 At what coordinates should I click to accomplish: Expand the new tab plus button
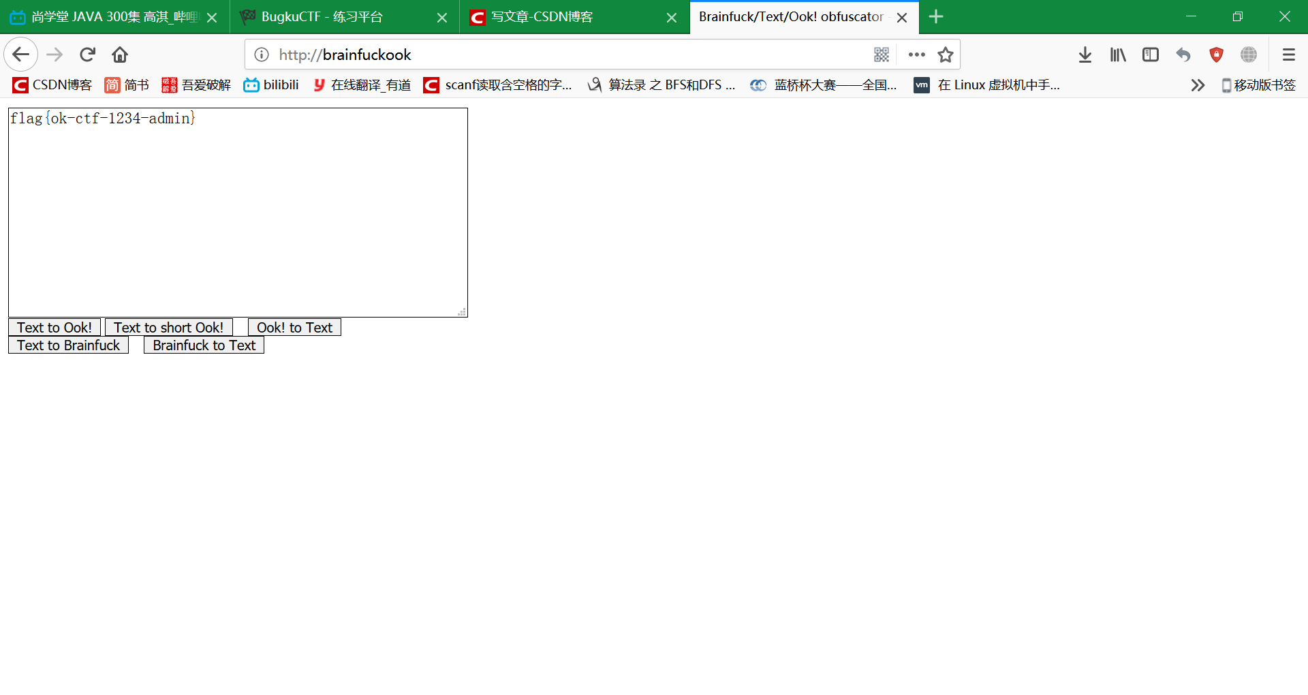937,16
